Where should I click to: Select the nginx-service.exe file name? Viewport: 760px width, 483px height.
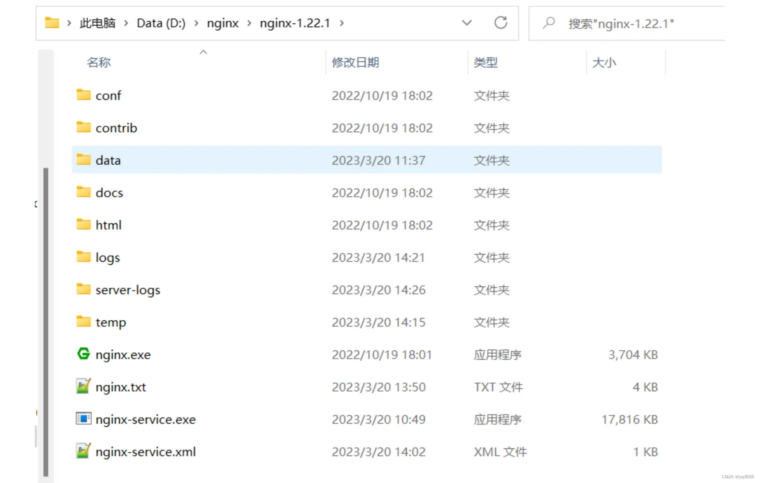pos(145,419)
